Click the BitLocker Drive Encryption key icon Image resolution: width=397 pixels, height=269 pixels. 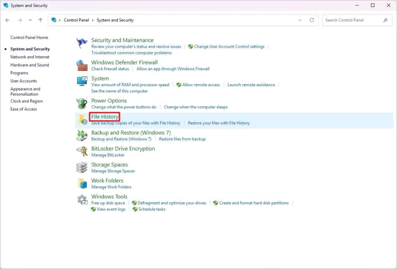click(82, 151)
